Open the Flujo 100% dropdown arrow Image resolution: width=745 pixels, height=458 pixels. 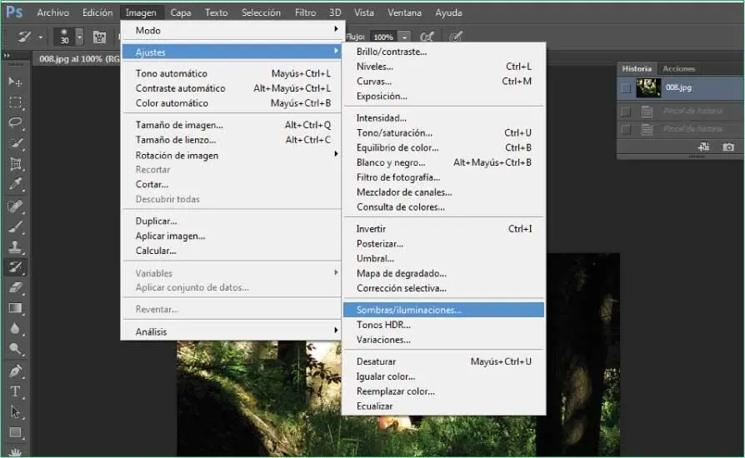tap(404, 37)
